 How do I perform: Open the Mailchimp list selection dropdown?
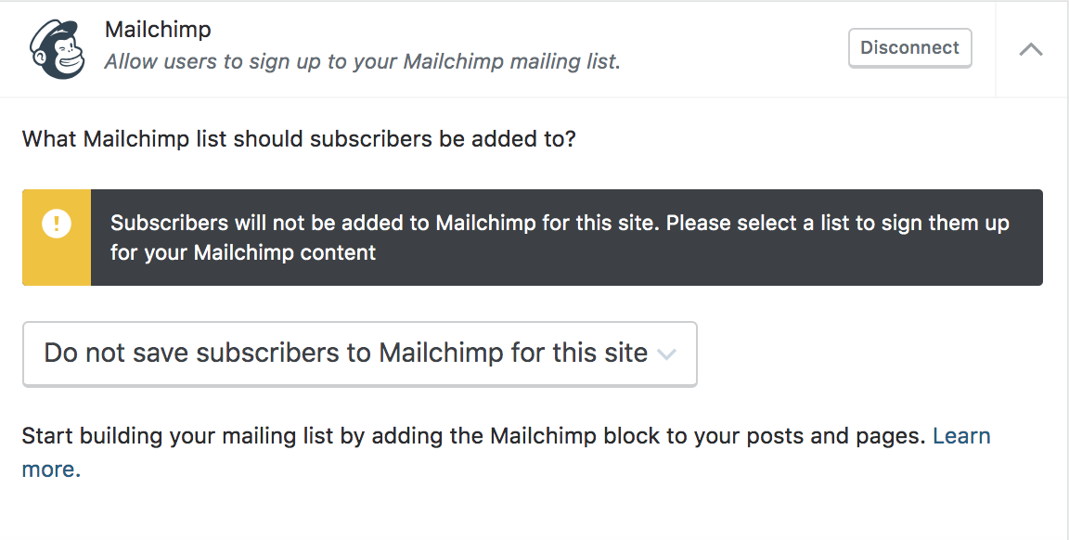point(359,354)
